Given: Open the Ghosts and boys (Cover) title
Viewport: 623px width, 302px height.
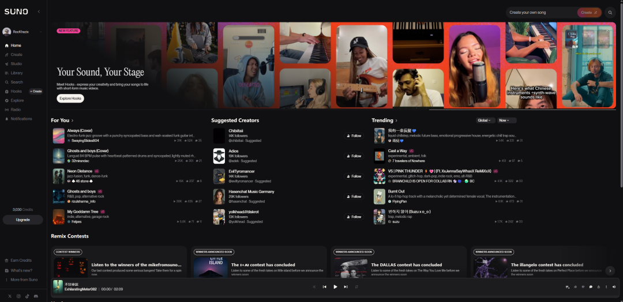Looking at the screenshot, I should 88,151.
